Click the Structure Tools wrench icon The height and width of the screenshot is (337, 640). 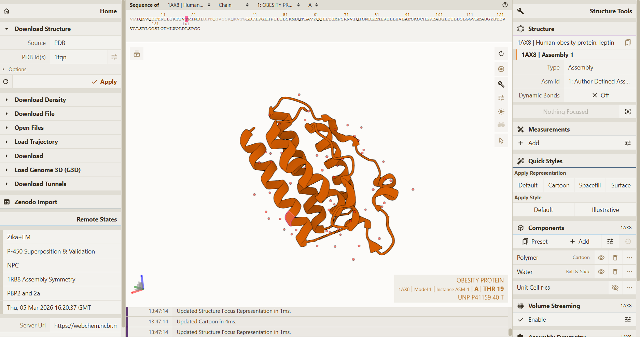(x=520, y=11)
